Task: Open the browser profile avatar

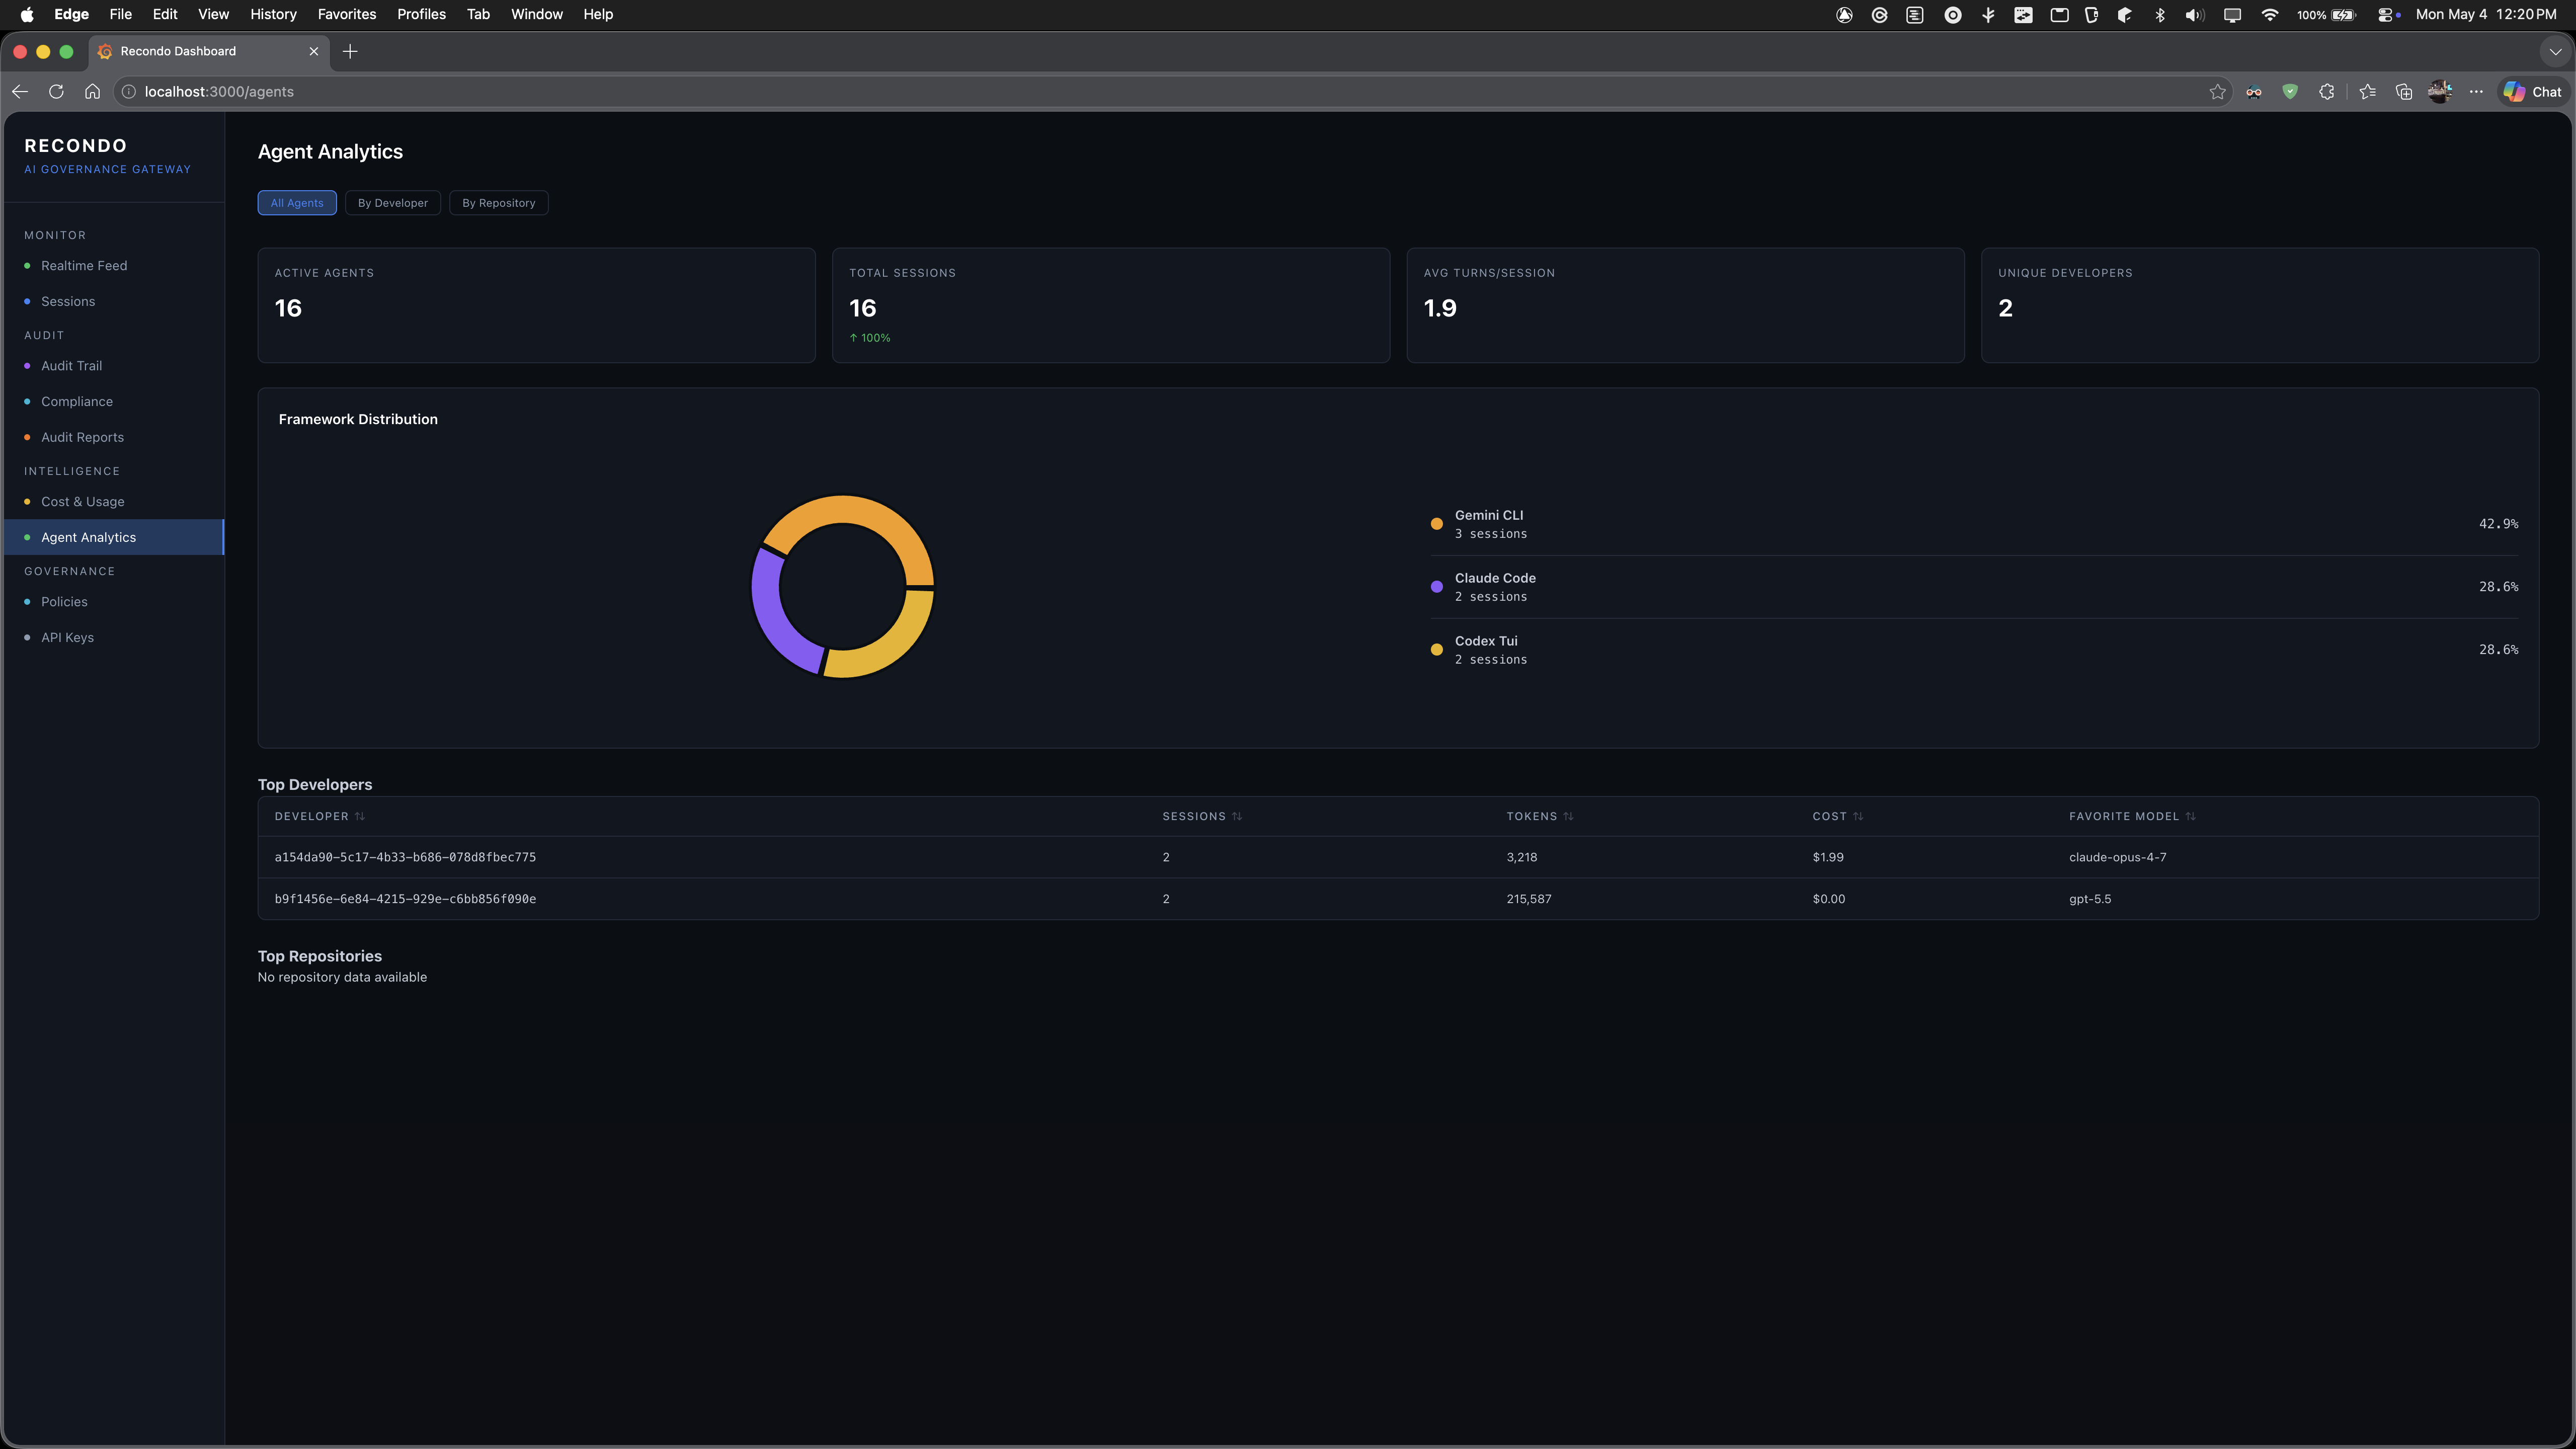Action: click(2440, 92)
